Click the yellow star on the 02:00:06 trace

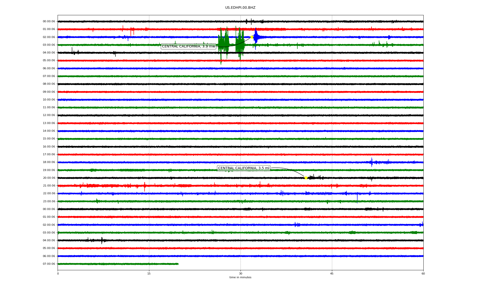click(x=252, y=37)
